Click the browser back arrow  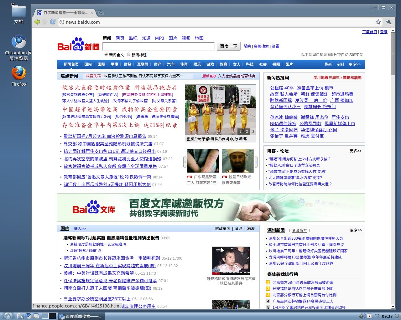point(37,22)
